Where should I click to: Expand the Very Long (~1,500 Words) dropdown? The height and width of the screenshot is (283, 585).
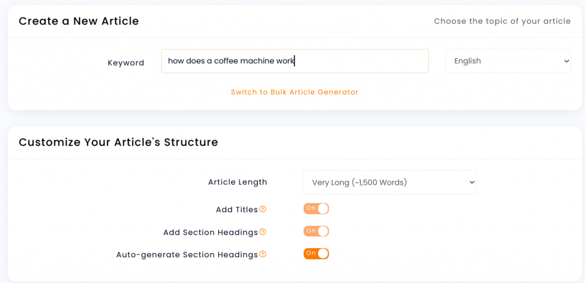click(x=390, y=183)
